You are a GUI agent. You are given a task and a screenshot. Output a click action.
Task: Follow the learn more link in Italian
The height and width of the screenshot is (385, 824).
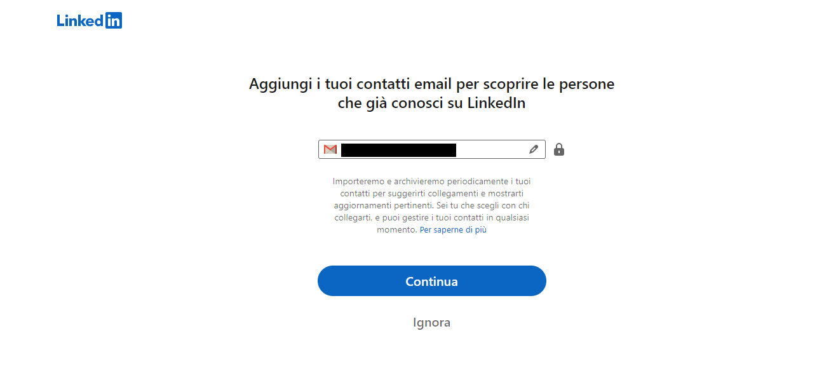click(x=453, y=229)
